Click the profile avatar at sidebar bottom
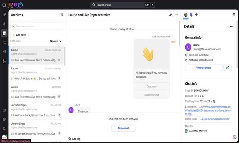 tap(4, 137)
